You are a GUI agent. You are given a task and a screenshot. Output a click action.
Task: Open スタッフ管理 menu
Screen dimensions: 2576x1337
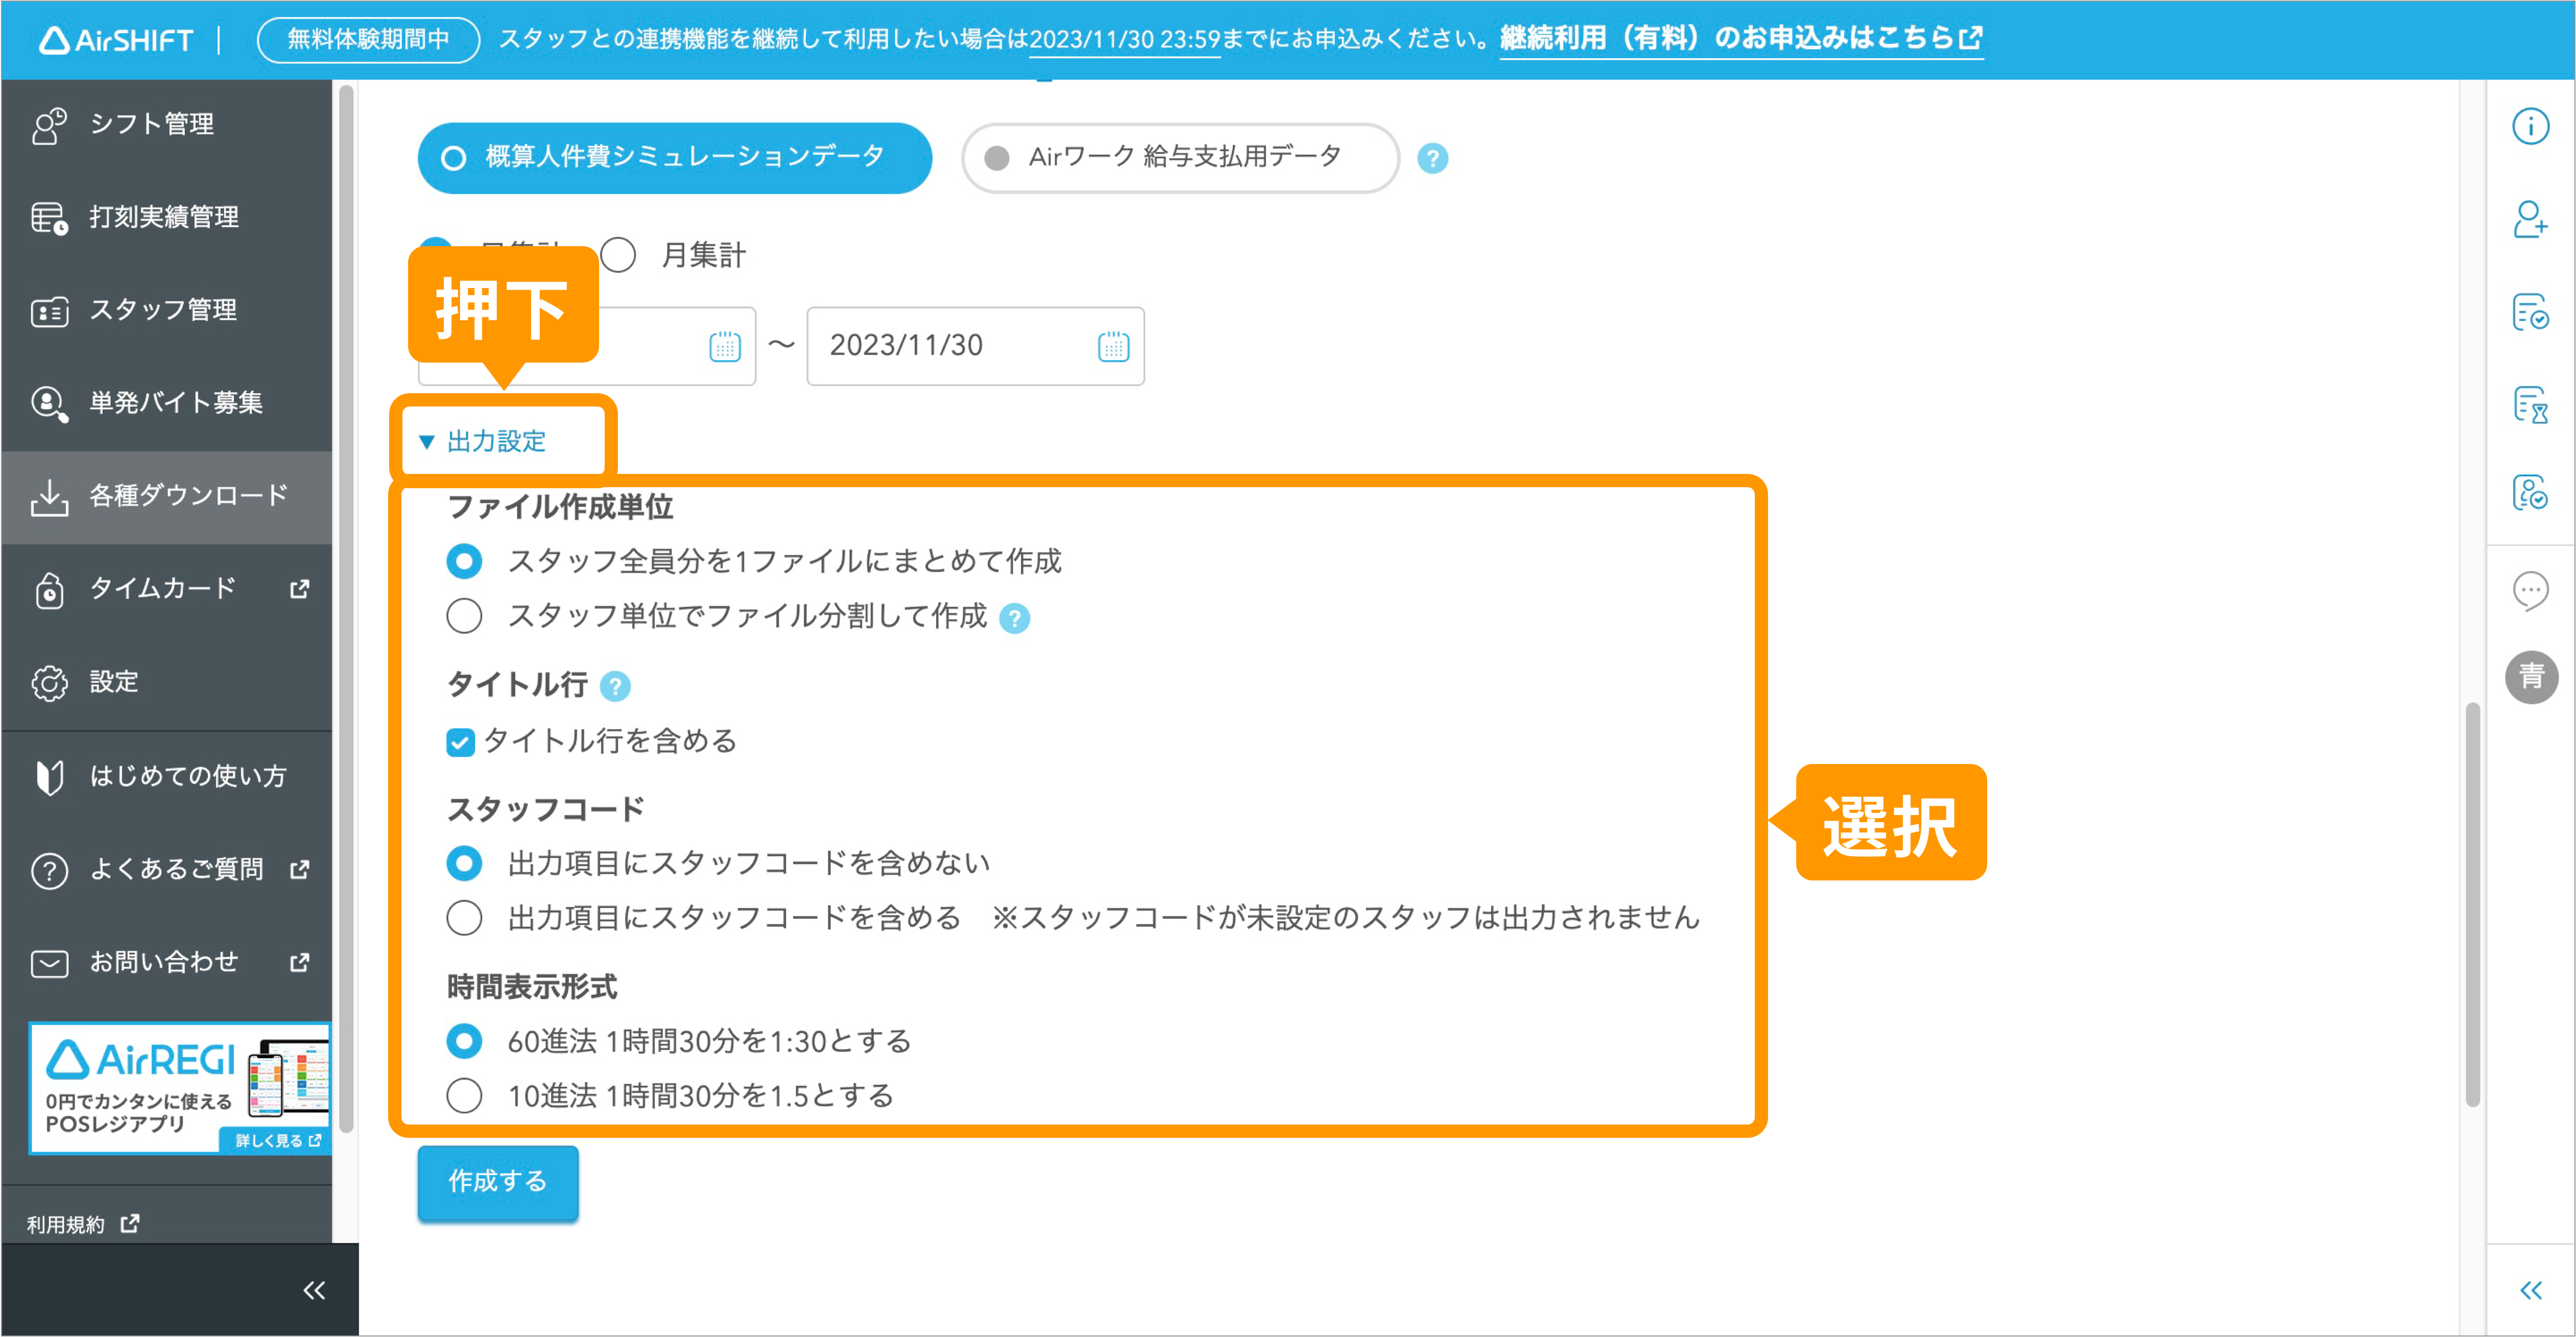click(166, 311)
